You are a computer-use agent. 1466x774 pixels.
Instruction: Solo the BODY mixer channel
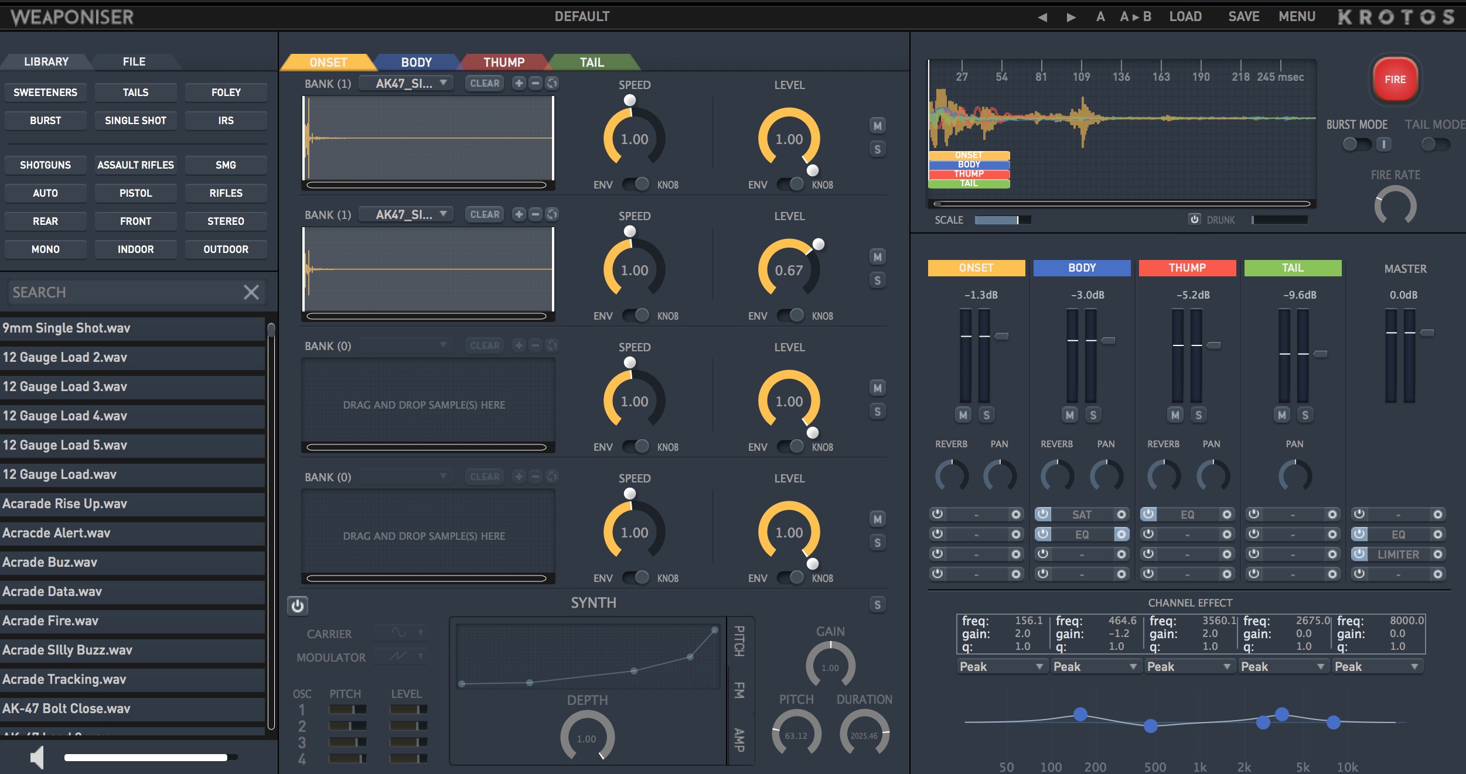coord(1093,415)
